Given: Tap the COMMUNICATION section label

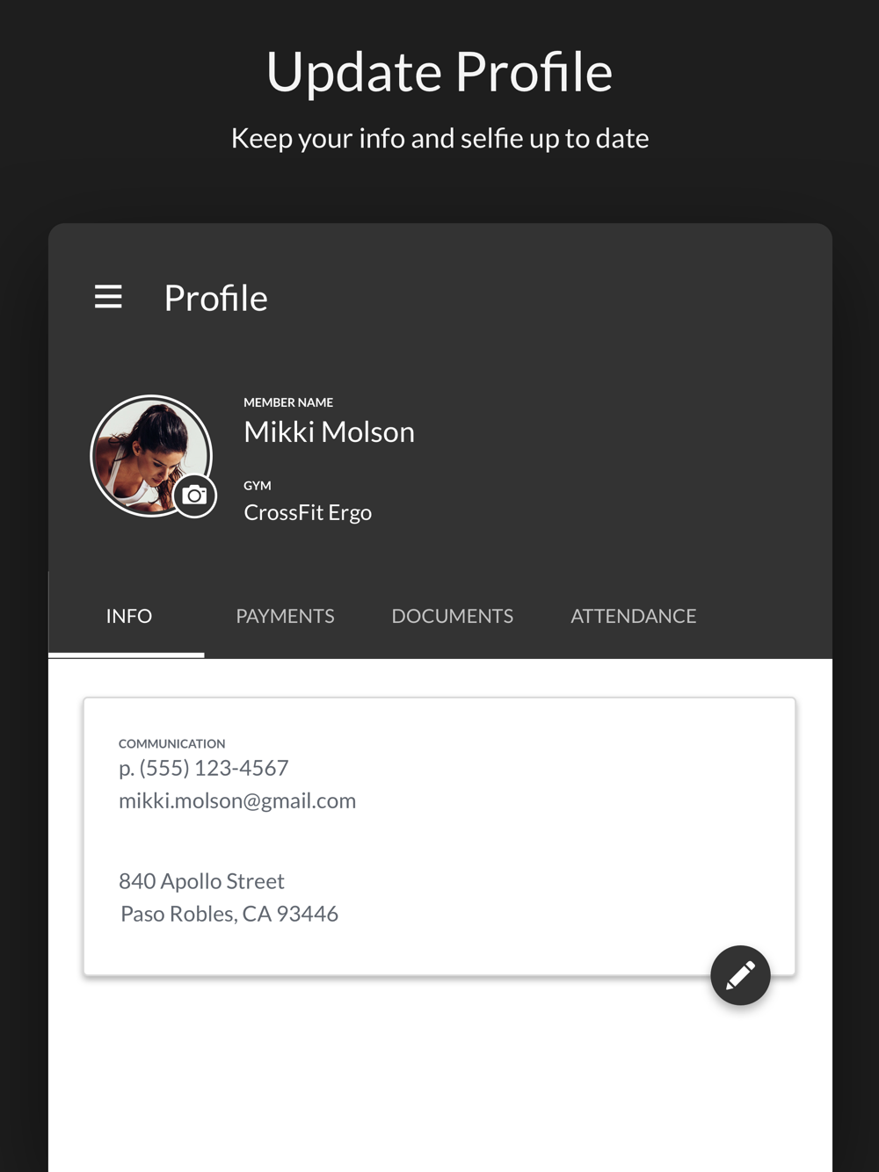Looking at the screenshot, I should coord(171,743).
